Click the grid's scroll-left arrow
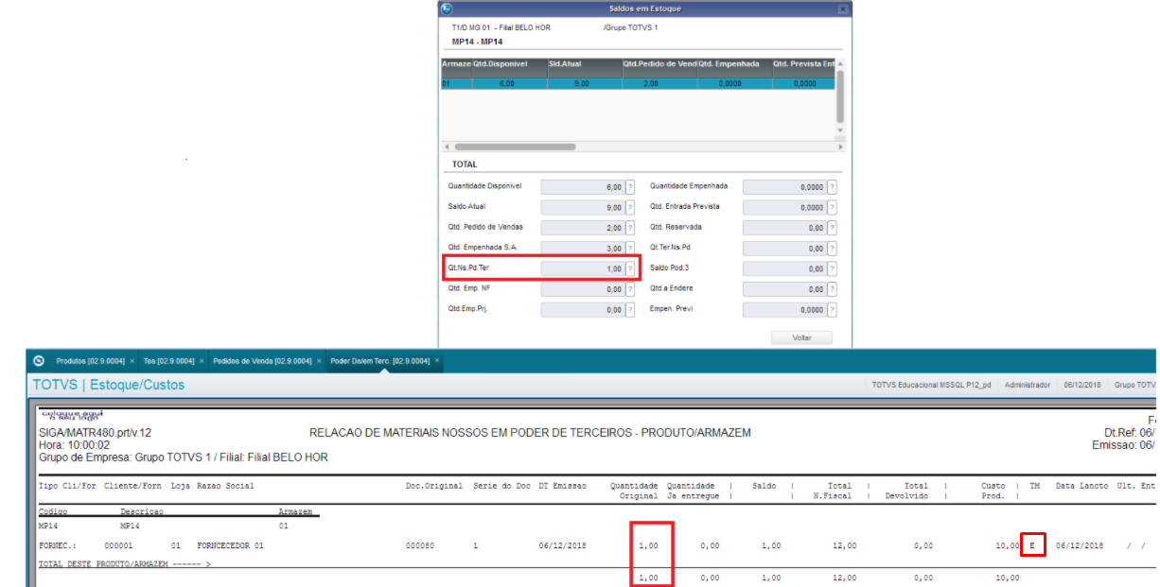Screen dimensions: 1160x587 (x=447, y=147)
